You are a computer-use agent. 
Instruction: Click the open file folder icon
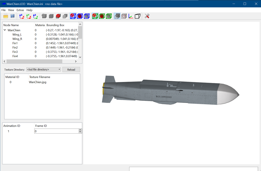point(6,16)
